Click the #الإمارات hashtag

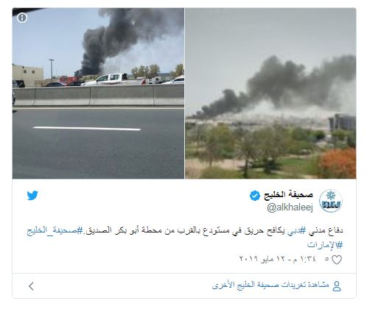pos(325,244)
